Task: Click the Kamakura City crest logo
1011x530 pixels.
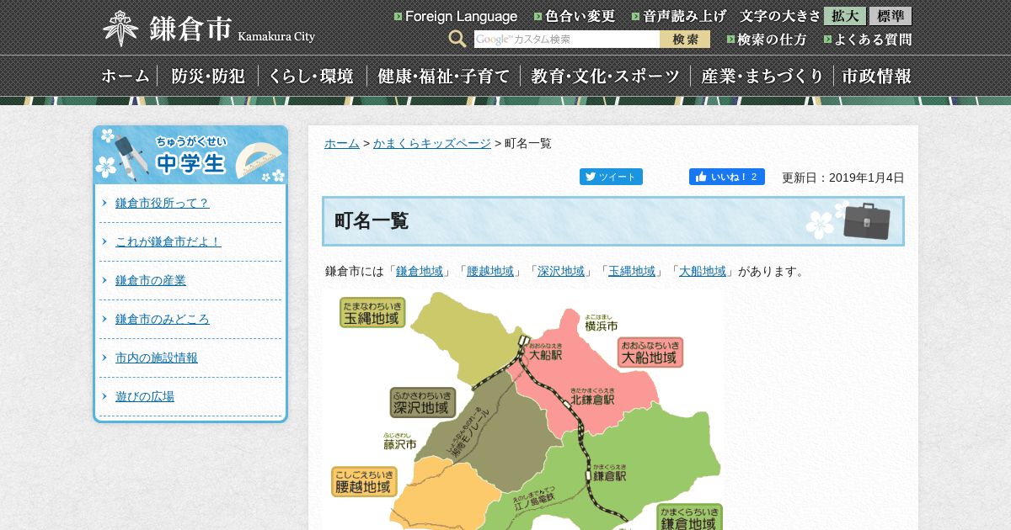Action: pos(120,28)
